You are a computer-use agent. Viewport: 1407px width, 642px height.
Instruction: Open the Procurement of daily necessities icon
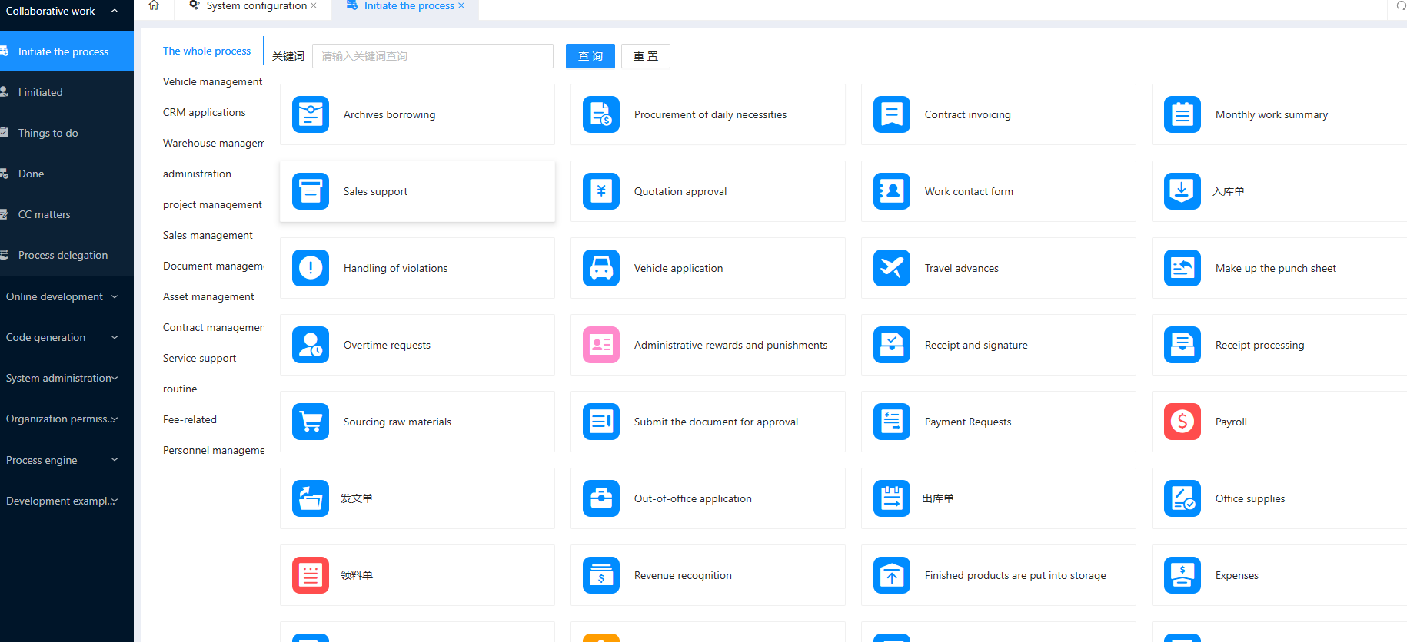click(601, 114)
